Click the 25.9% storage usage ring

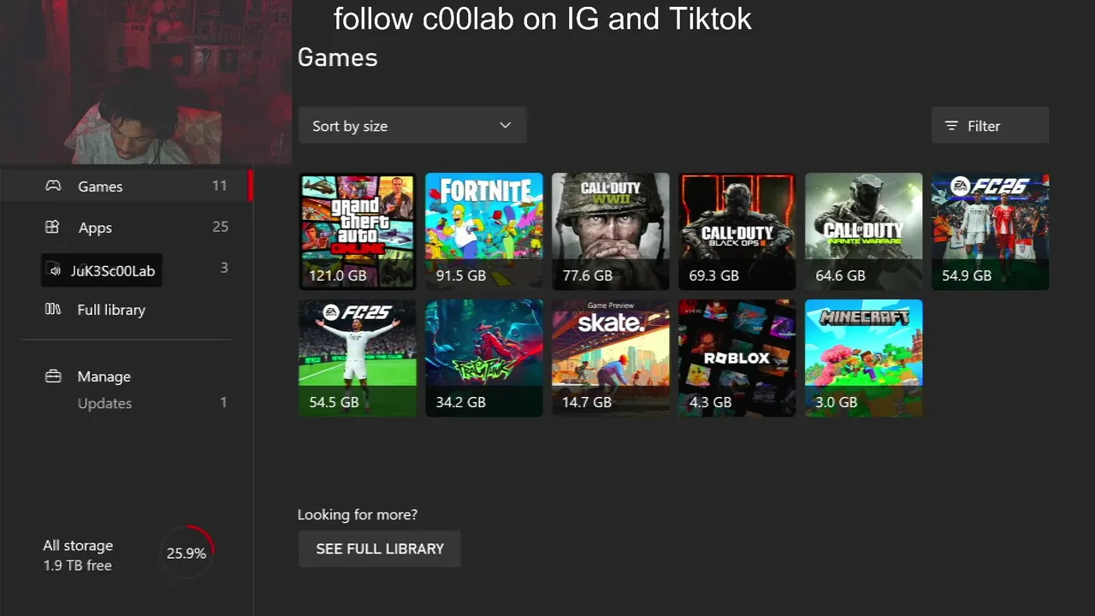[x=186, y=553]
